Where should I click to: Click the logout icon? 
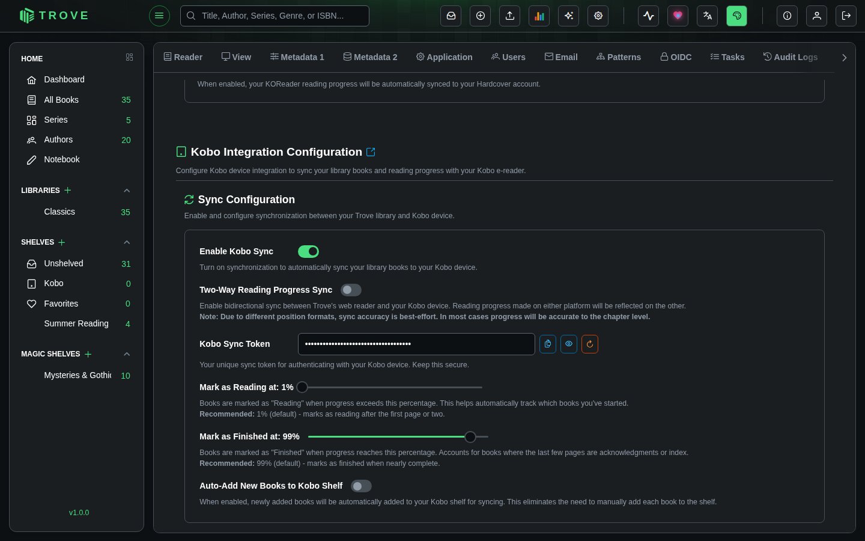pos(846,16)
